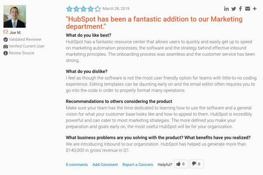Share review on Facebook
Viewport: 263px width, 175px height.
[x=240, y=9]
